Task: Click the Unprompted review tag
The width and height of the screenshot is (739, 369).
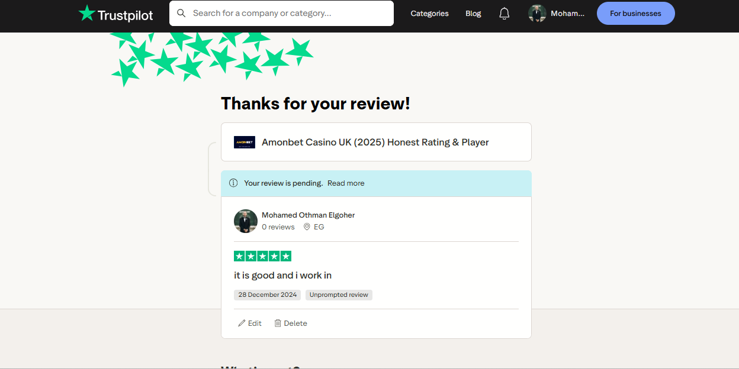Action: point(339,294)
